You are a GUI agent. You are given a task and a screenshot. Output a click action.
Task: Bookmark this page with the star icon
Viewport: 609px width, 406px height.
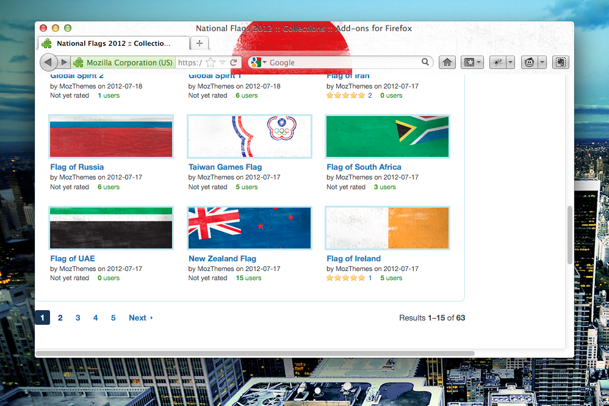point(211,62)
